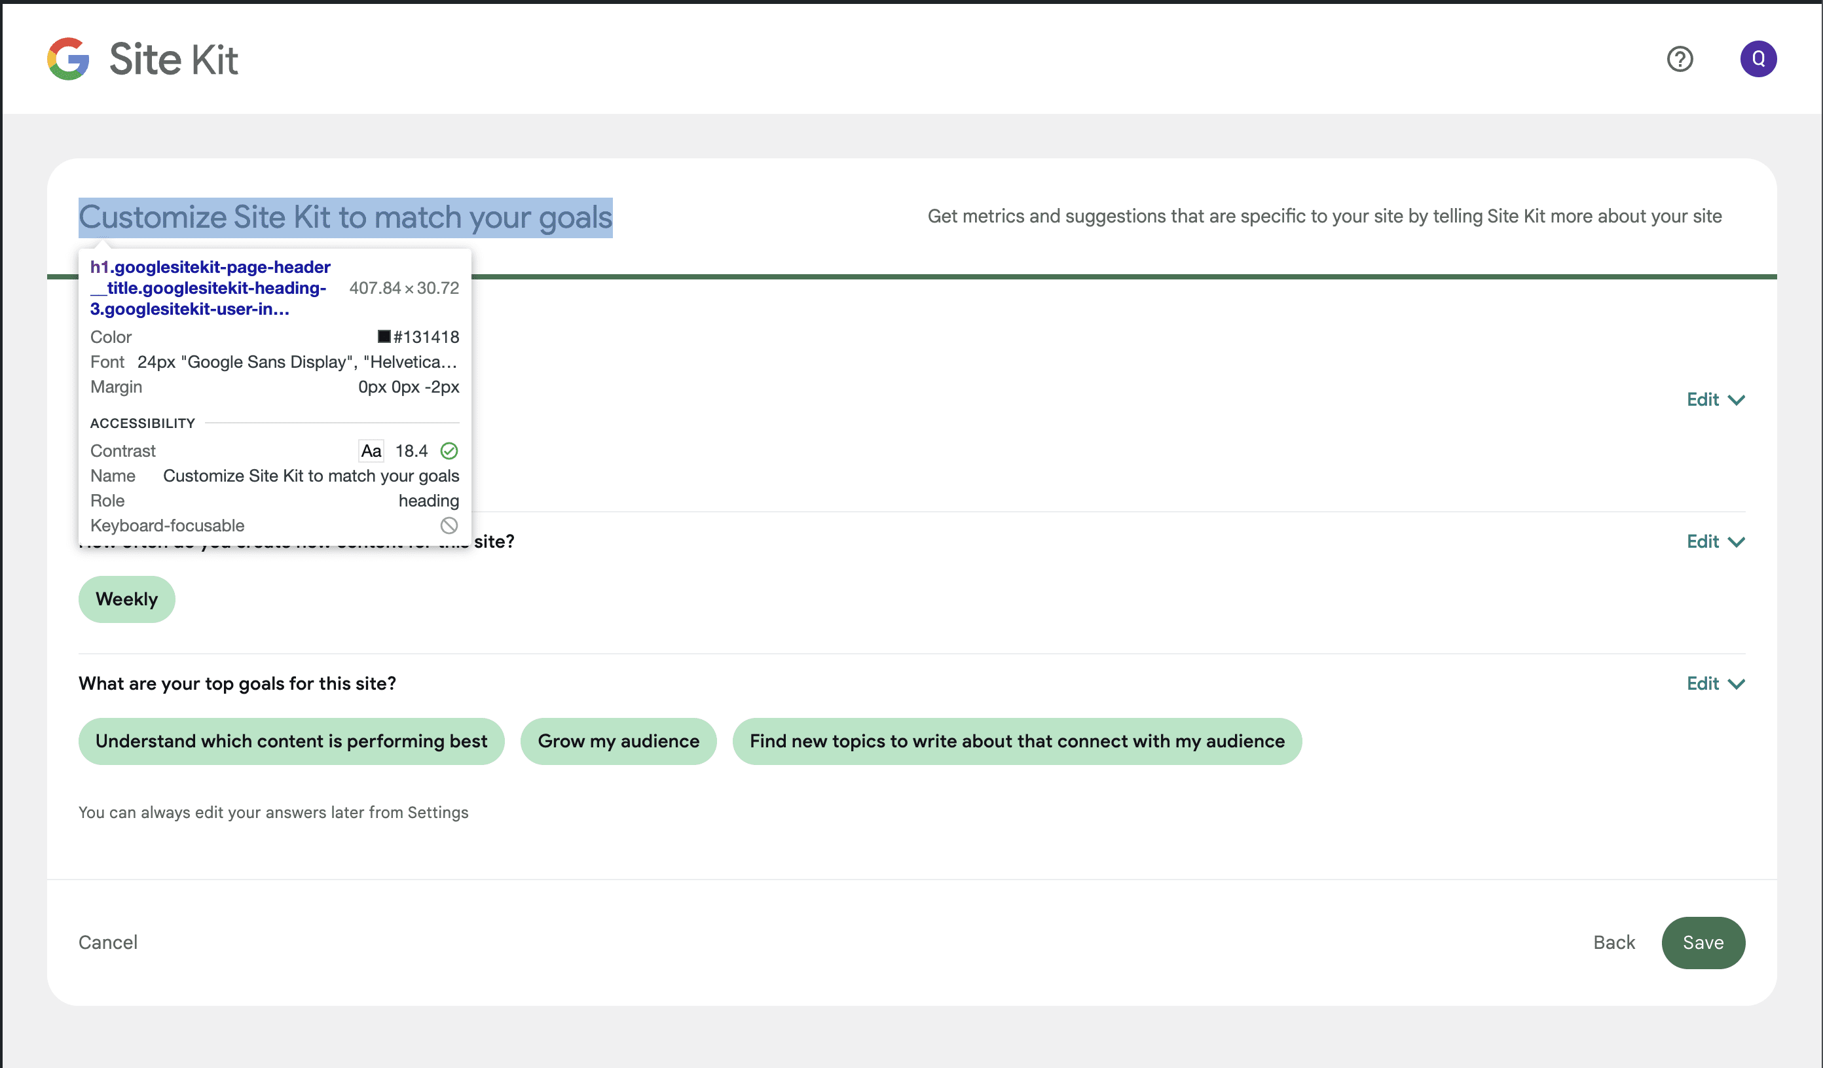Click the highlighted 'Customize Site Kit' heading
Screen dimensions: 1823x1068
[x=345, y=216]
